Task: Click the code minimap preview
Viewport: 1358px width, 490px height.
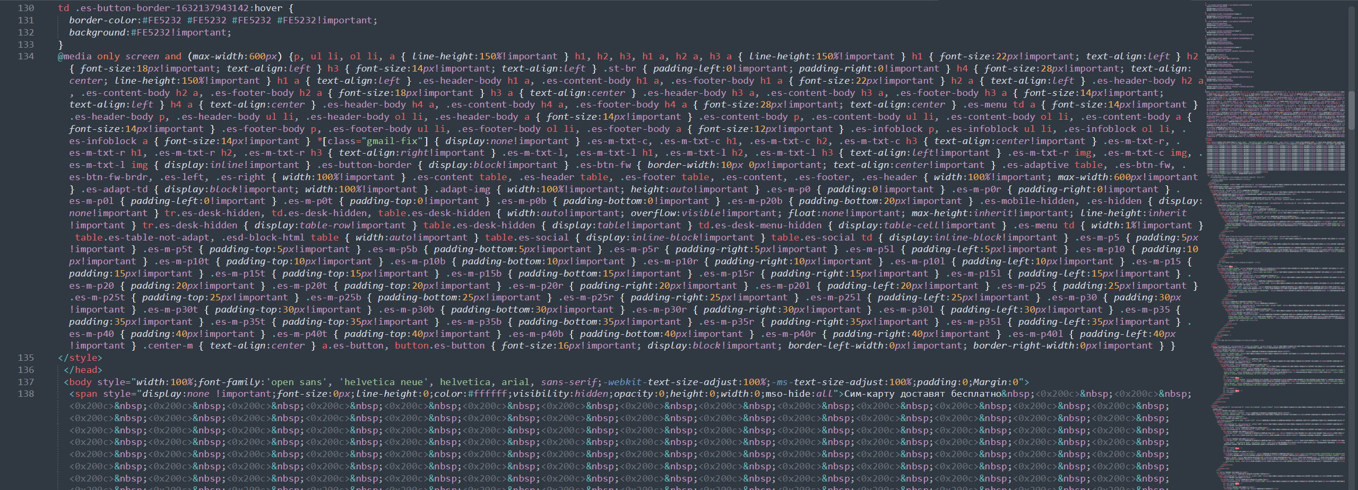Action: (x=1275, y=245)
